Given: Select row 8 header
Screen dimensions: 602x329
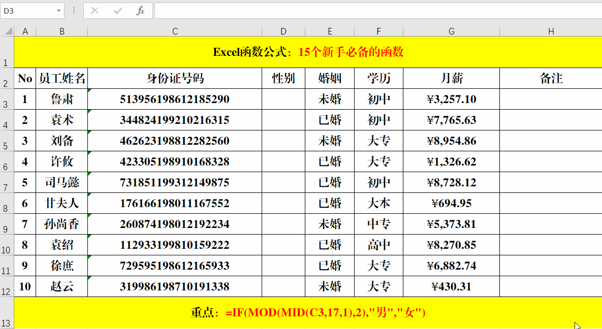Looking at the screenshot, I should pyautogui.click(x=7, y=203).
